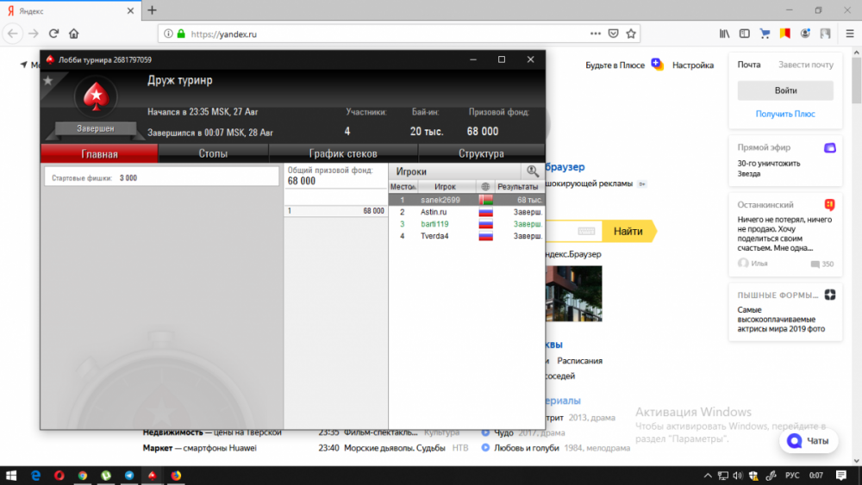Image resolution: width=862 pixels, height=485 pixels.
Task: Open page actions three-dot menu in address bar
Action: [x=595, y=34]
